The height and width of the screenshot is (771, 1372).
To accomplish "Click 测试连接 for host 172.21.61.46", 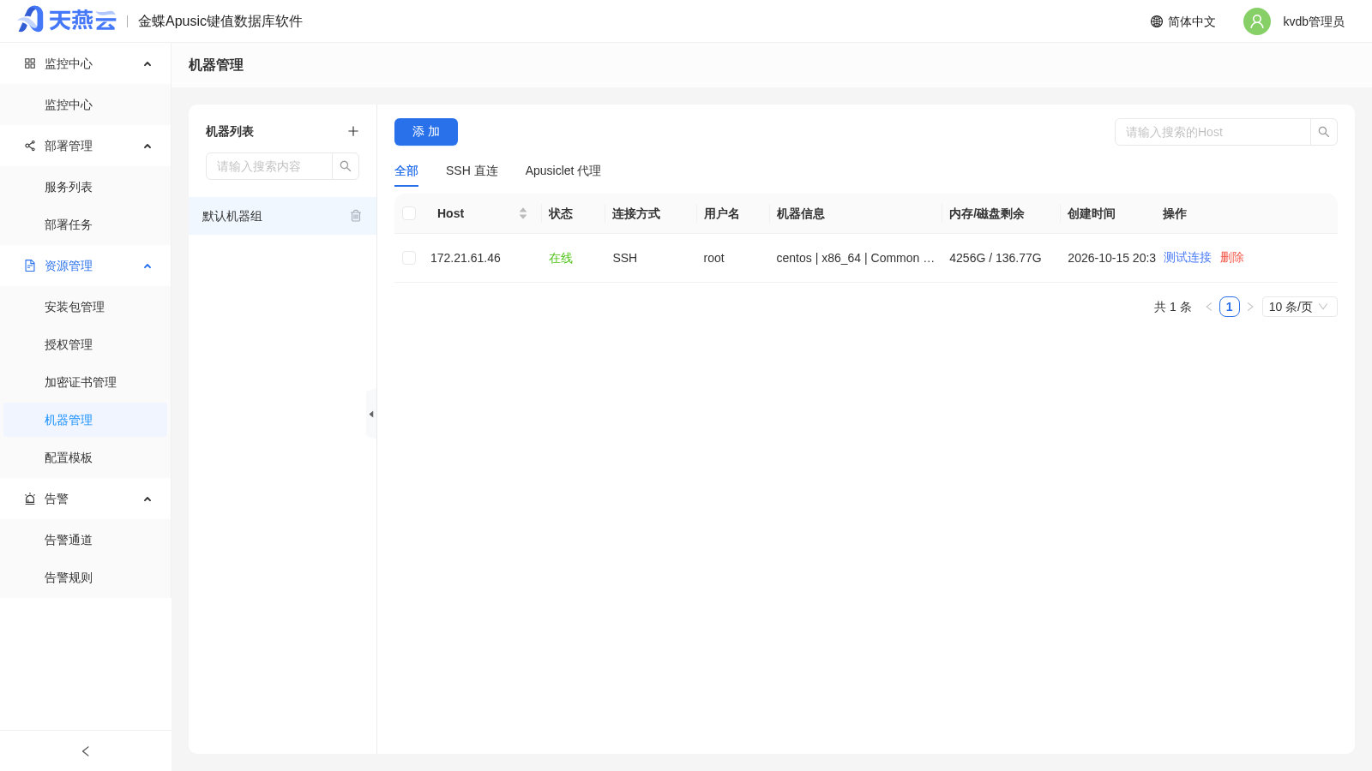I will (1188, 257).
